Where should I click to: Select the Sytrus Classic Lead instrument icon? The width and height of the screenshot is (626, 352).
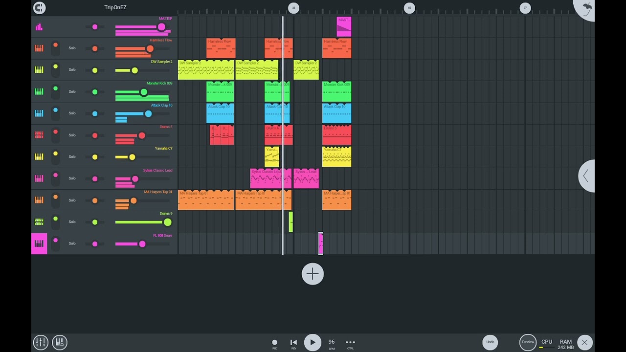pos(39,178)
